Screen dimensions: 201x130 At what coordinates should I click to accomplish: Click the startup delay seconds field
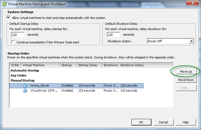point(18,35)
